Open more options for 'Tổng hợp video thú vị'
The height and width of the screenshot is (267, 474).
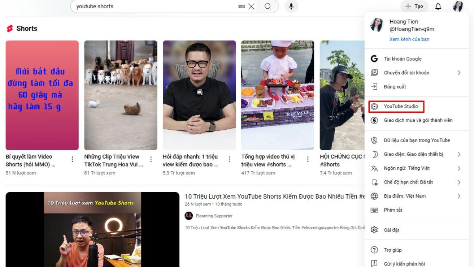[308, 159]
